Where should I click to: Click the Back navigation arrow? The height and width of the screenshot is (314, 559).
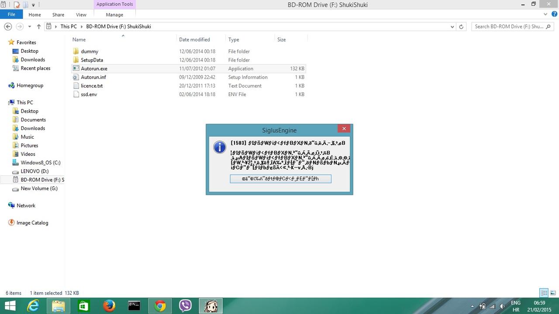(8, 27)
